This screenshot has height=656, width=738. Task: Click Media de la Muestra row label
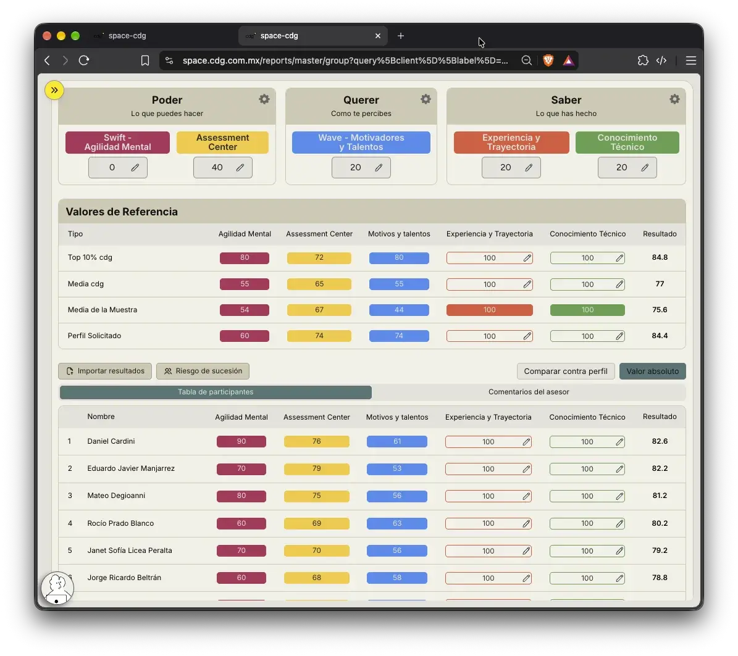click(x=103, y=310)
